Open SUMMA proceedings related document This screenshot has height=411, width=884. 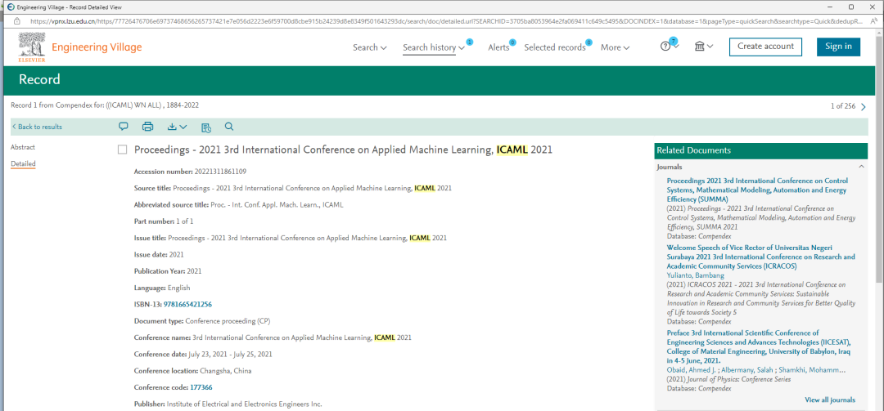tap(757, 190)
